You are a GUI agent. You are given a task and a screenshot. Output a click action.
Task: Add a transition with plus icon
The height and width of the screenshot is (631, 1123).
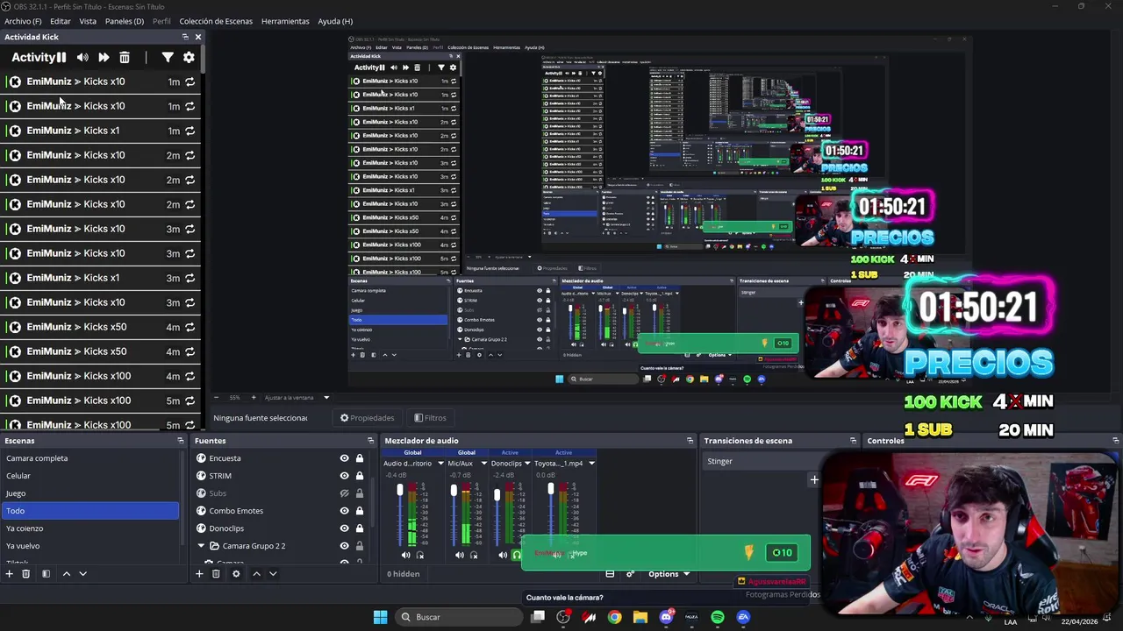coord(814,480)
